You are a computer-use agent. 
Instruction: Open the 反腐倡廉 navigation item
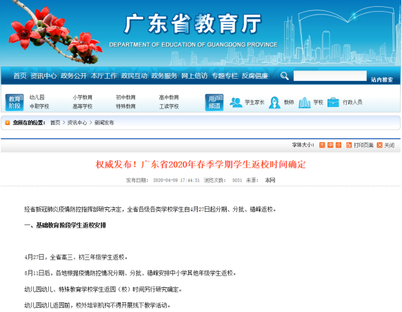255,76
